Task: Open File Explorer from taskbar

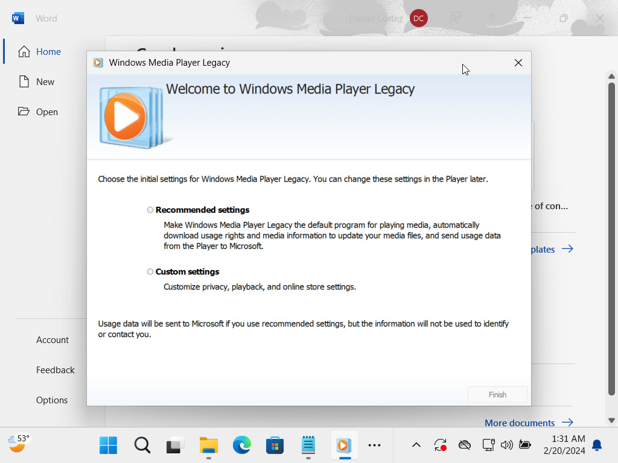Action: point(208,446)
